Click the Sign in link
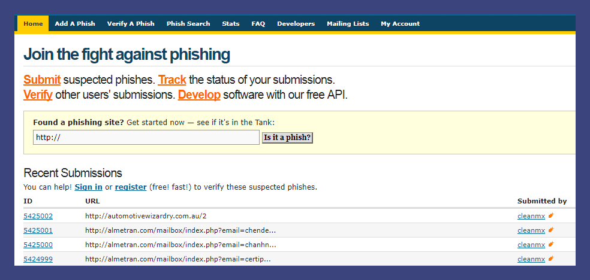 tap(88, 187)
